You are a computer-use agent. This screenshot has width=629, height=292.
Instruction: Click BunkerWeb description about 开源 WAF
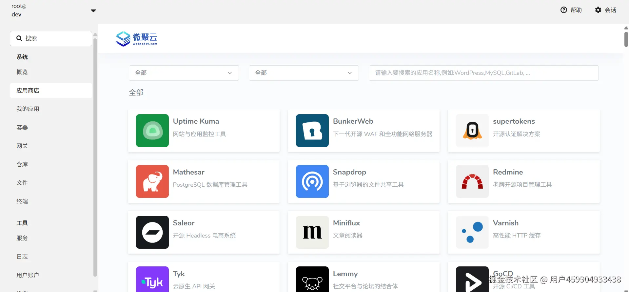383,134
